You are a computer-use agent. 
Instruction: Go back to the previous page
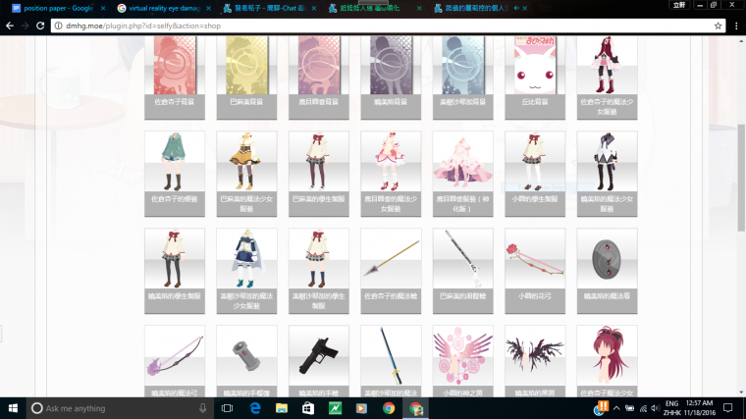coord(10,26)
